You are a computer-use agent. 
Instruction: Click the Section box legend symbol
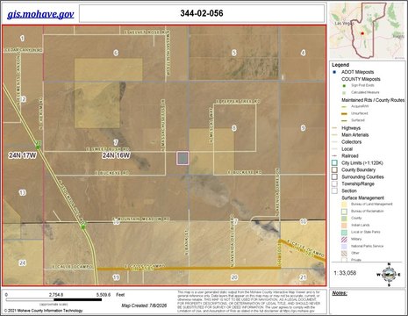[334, 190]
